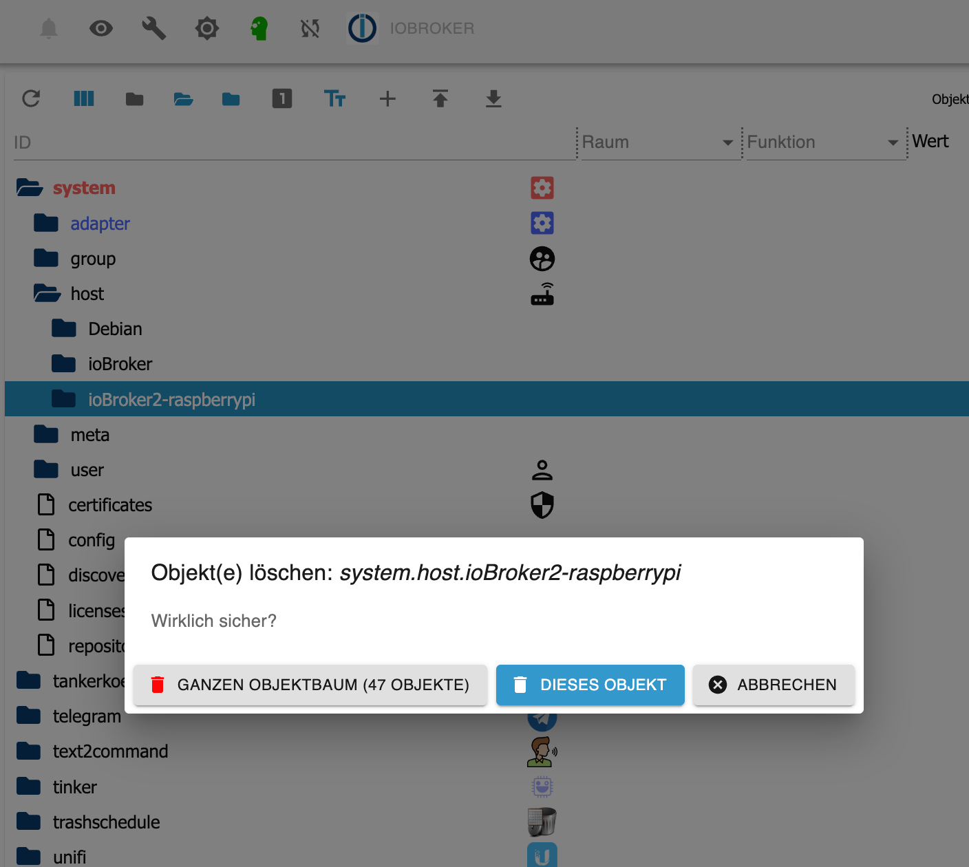The height and width of the screenshot is (867, 969).
Task: Select the certificates object
Action: (x=110, y=505)
